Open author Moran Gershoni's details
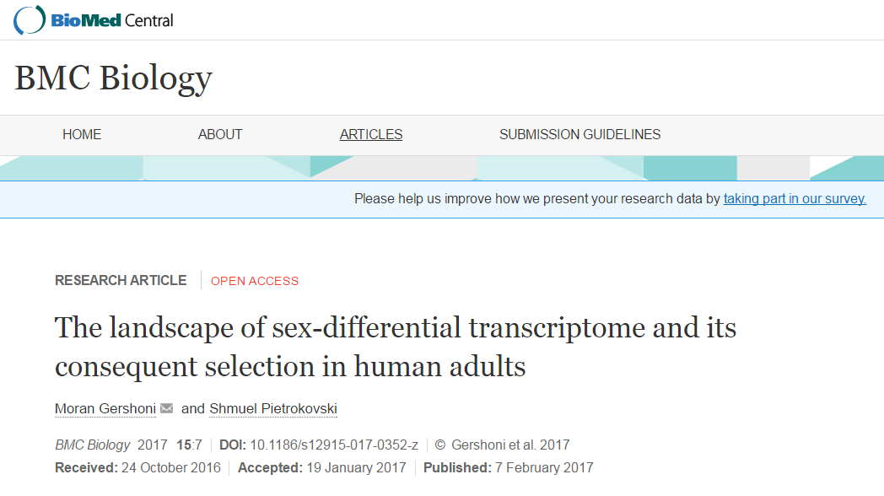 [x=105, y=408]
